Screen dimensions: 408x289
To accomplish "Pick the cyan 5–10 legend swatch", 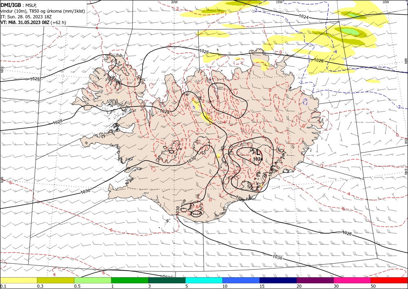I will point(204,280).
